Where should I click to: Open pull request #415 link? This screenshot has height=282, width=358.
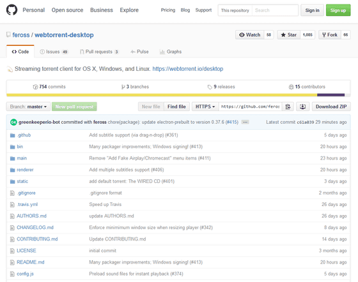tap(231, 122)
